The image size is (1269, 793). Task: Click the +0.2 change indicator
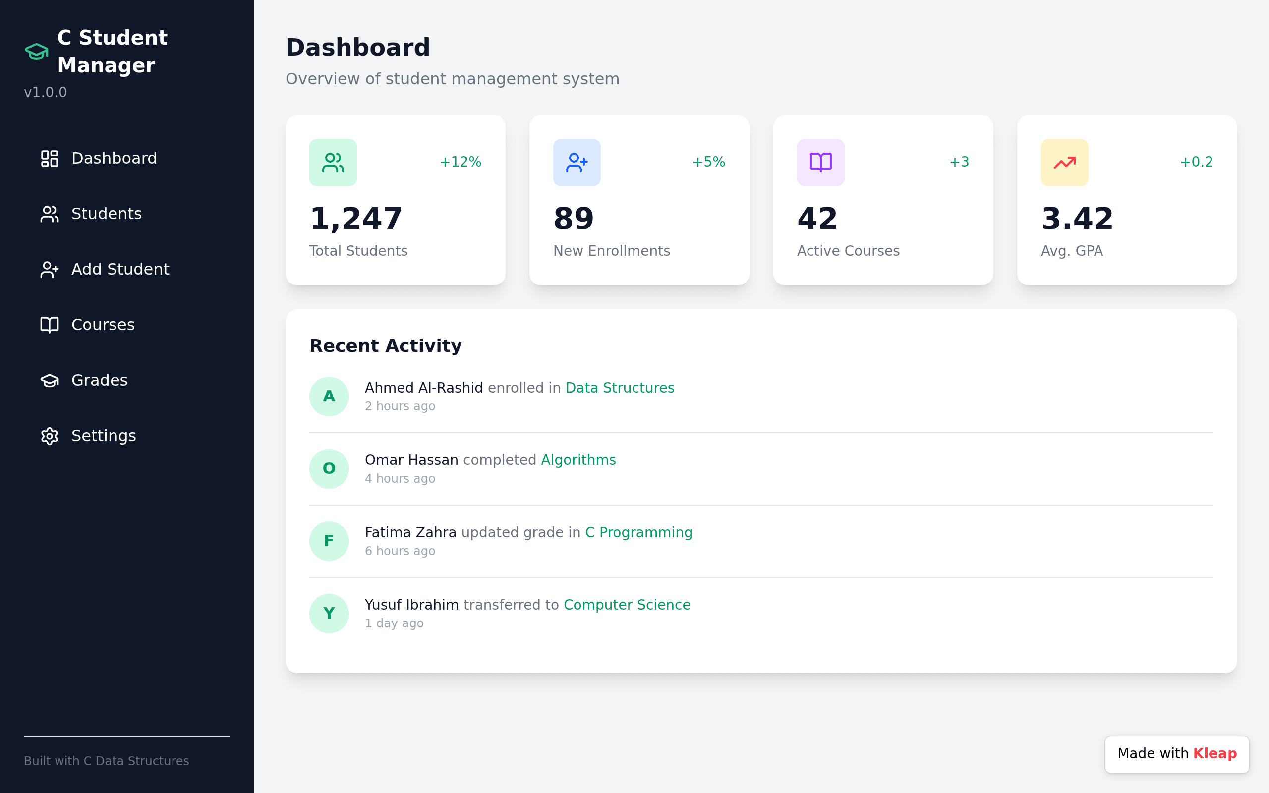click(1196, 162)
